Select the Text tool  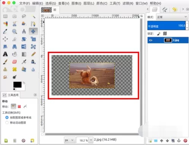5,54
